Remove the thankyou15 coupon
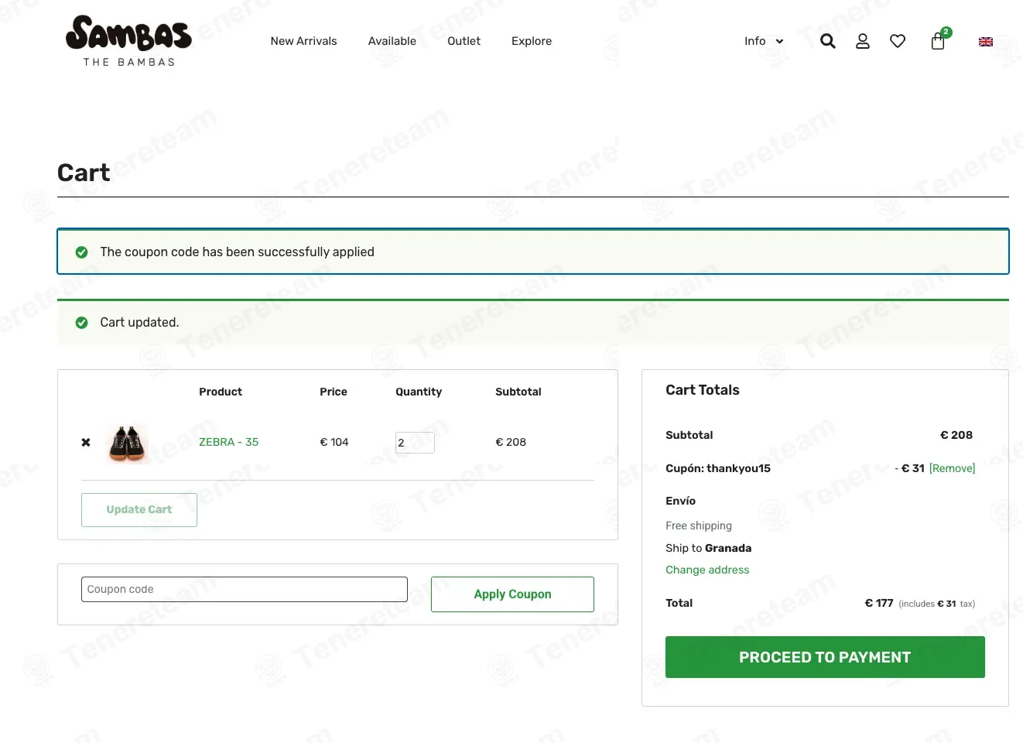Image resolution: width=1023 pixels, height=743 pixels. 952,468
